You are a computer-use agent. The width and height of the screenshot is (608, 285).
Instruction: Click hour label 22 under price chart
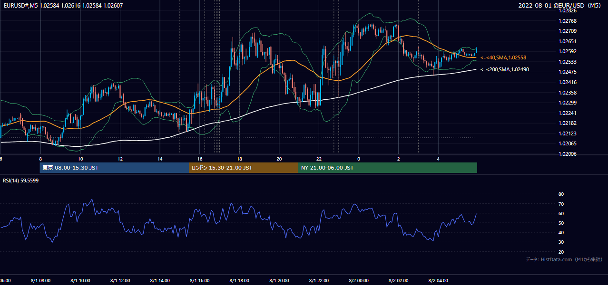pyautogui.click(x=319, y=159)
